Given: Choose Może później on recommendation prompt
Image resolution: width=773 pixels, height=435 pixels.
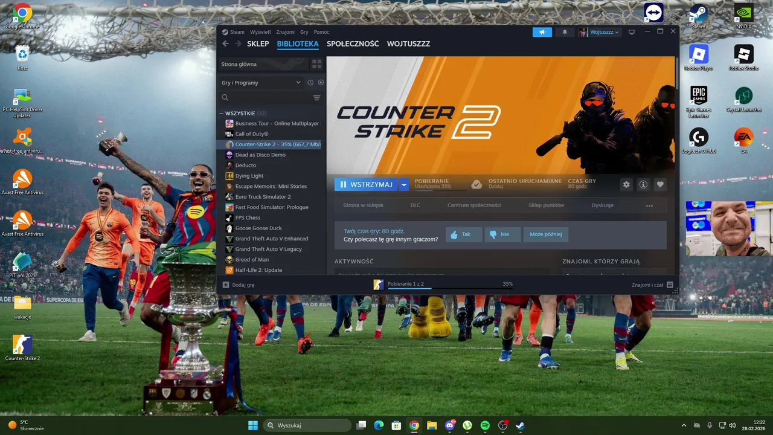Looking at the screenshot, I should point(546,234).
